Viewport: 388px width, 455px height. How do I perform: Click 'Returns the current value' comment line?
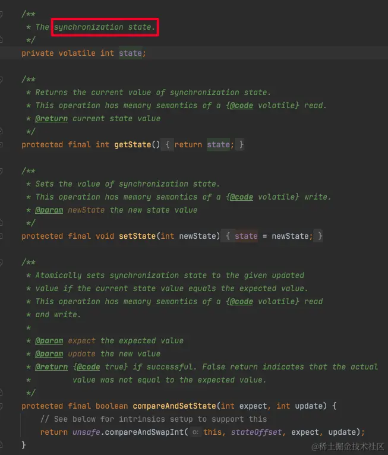pyautogui.click(x=153, y=92)
